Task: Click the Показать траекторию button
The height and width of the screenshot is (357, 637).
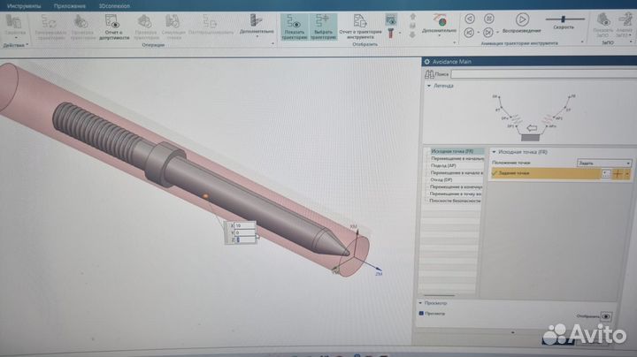Action: pos(295,26)
